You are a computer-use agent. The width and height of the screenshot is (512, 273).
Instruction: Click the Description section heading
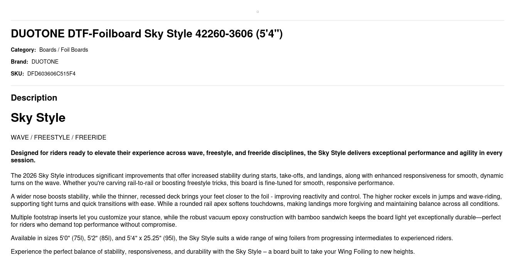[34, 98]
